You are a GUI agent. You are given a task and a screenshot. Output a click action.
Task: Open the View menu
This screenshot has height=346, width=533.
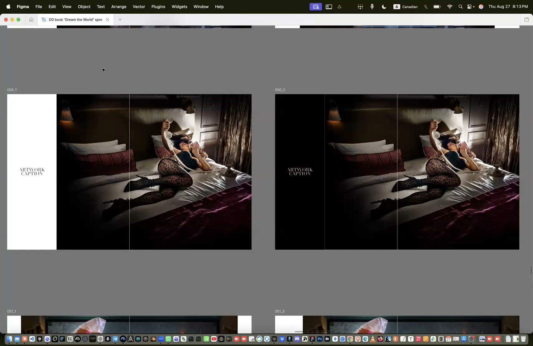click(67, 7)
